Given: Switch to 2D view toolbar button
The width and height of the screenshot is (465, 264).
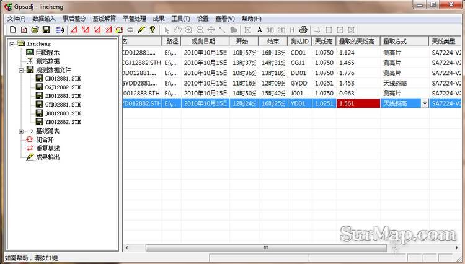Looking at the screenshot, I should tap(281, 30).
